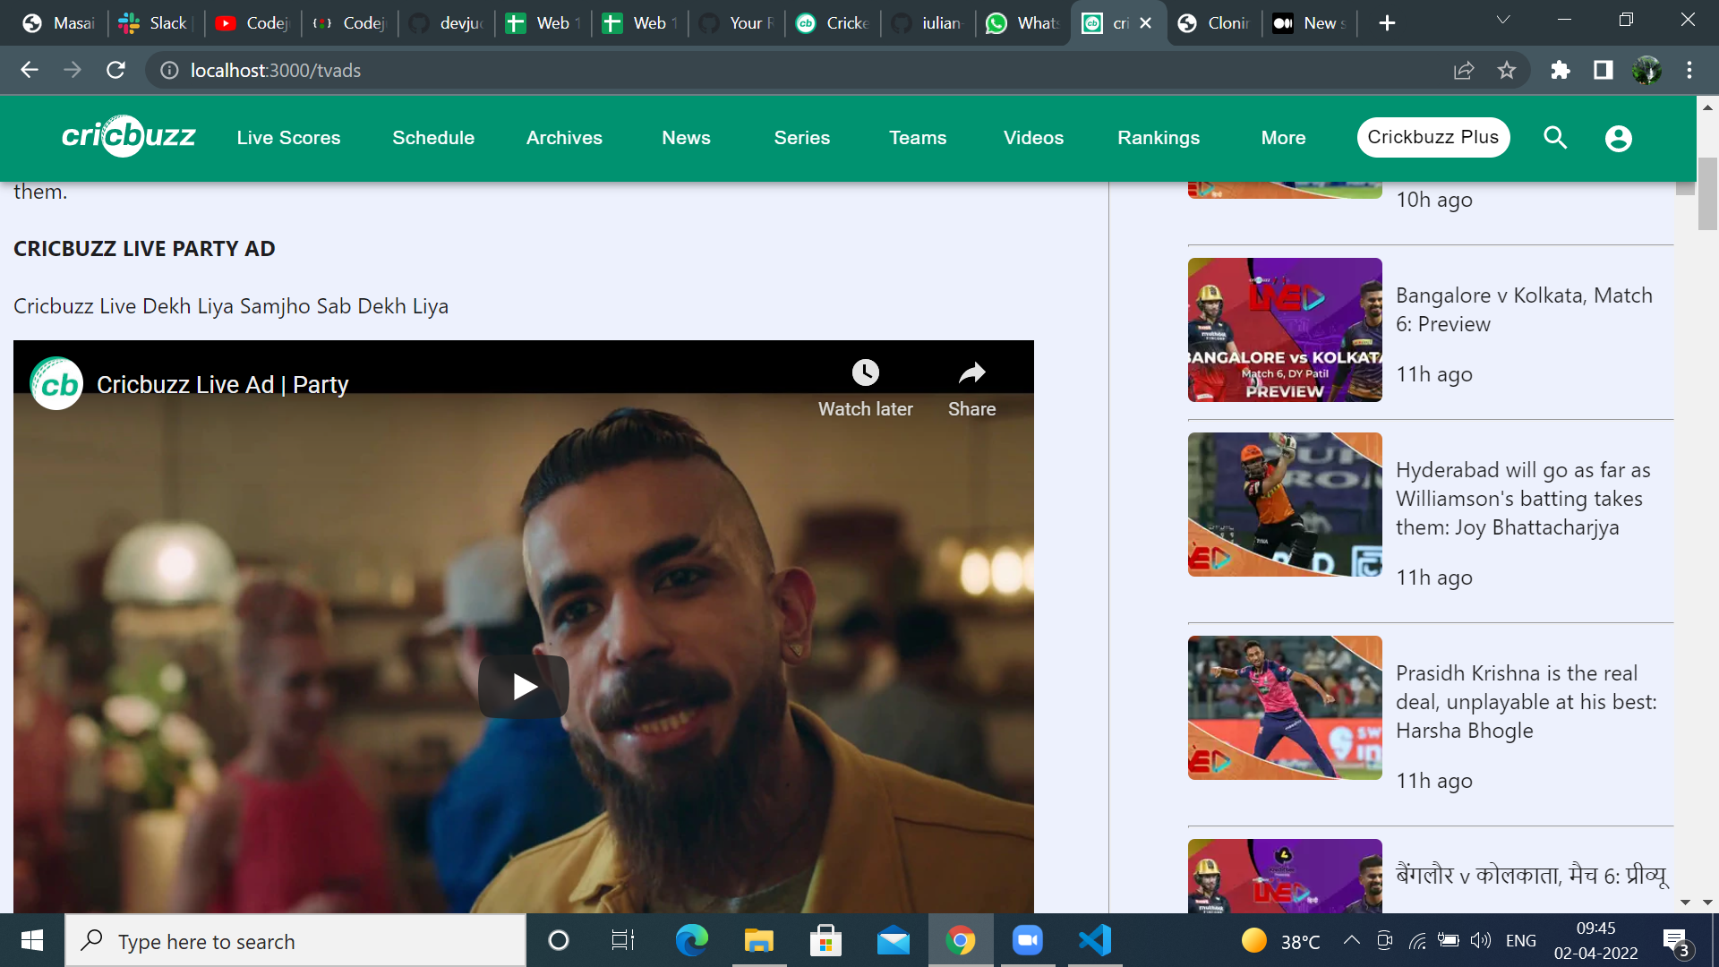Click the Share arrow on video
Viewport: 1719px width, 967px height.
(971, 372)
